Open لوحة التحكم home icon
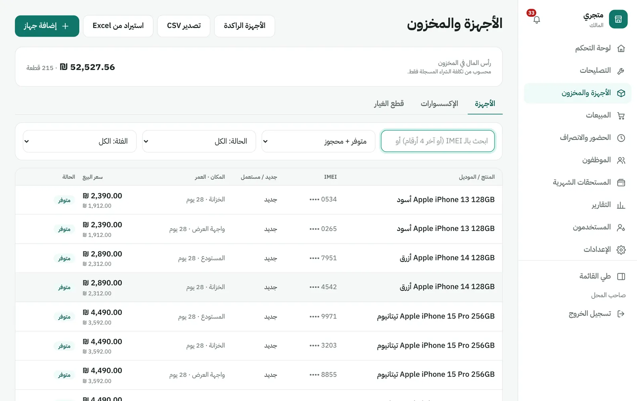 pos(621,49)
